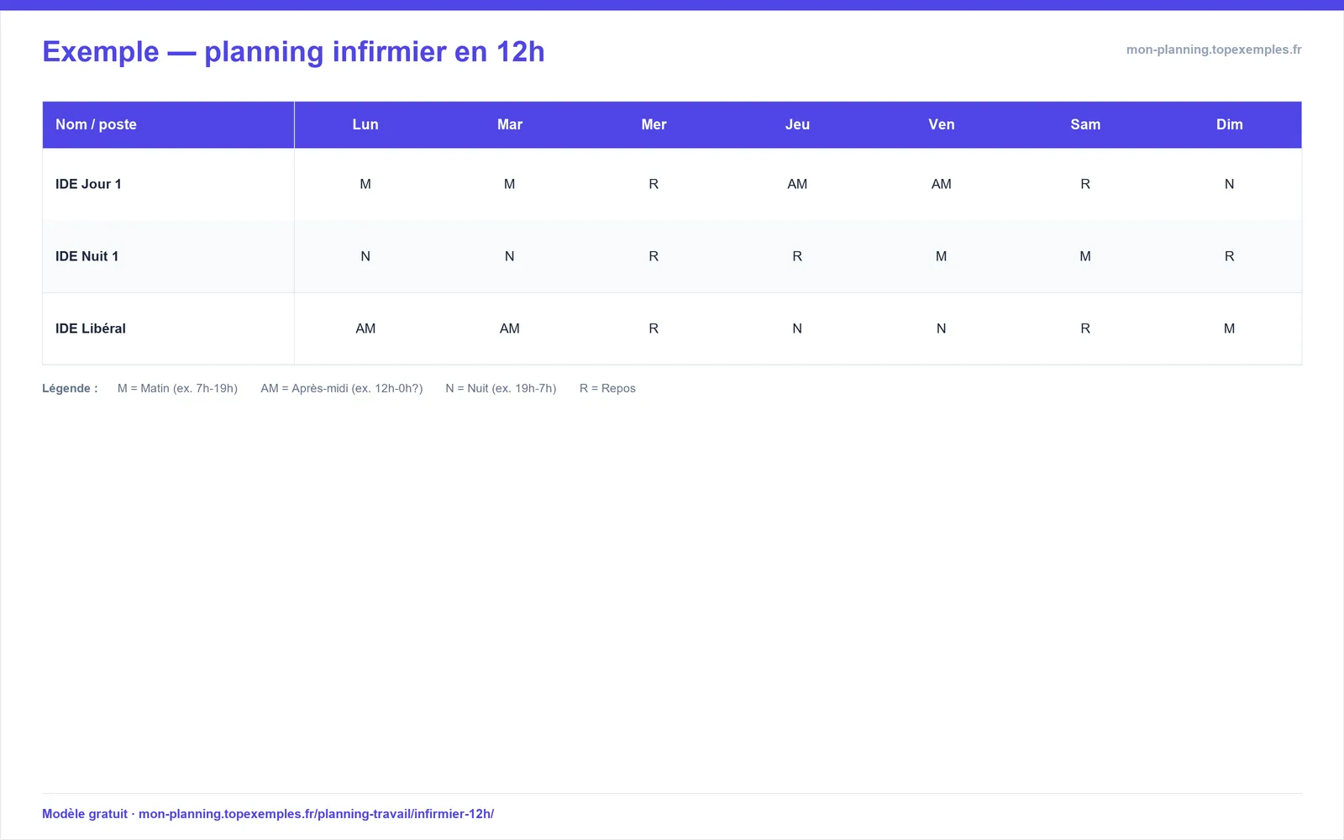Click IDE Libéral Mer cell 'R'
This screenshot has width=1344, height=840.
[x=654, y=328]
